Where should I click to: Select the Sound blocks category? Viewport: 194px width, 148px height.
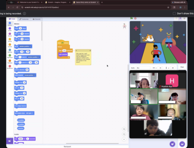[x=10, y=34]
